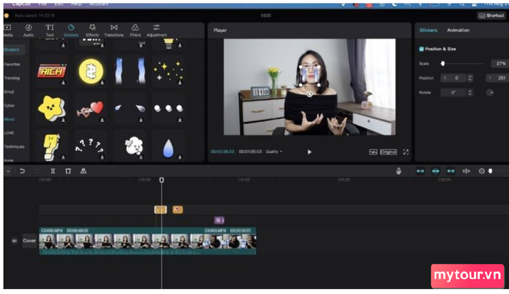Open the Effects panel
This screenshot has height=294, width=509.
[x=92, y=30]
